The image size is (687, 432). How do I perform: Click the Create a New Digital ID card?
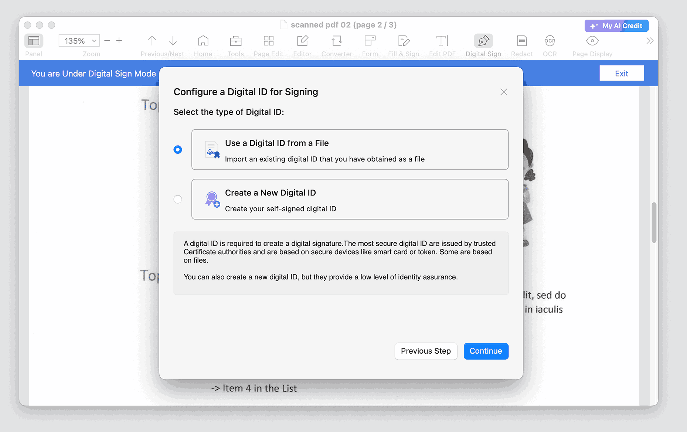[x=350, y=199]
